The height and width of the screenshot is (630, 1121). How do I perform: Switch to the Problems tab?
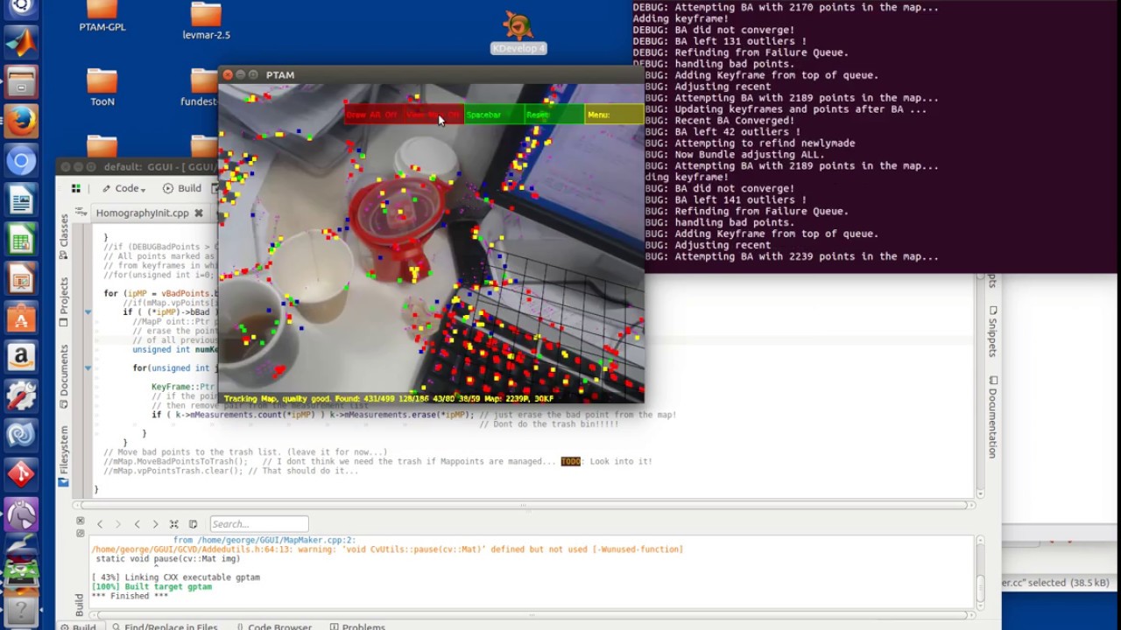click(x=357, y=626)
